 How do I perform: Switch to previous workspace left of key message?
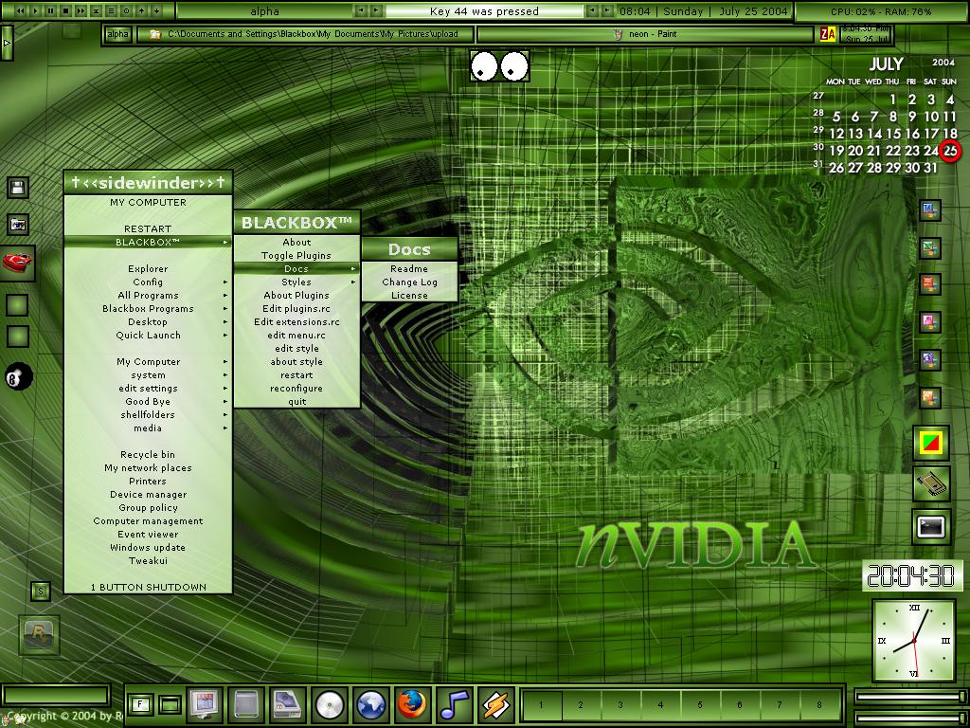click(x=361, y=10)
